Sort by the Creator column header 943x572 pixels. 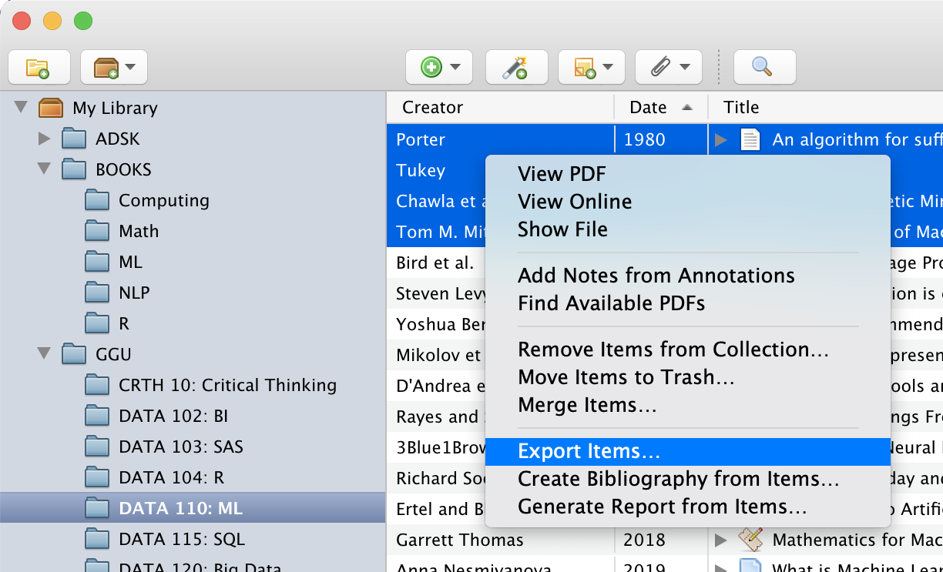[499, 107]
